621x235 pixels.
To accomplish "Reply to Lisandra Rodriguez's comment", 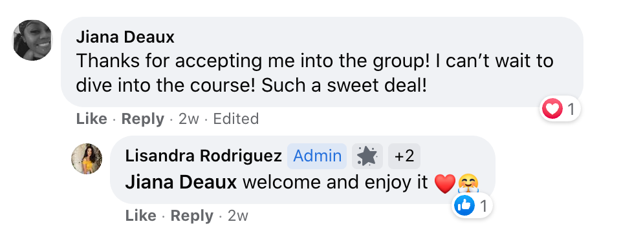I will [191, 216].
